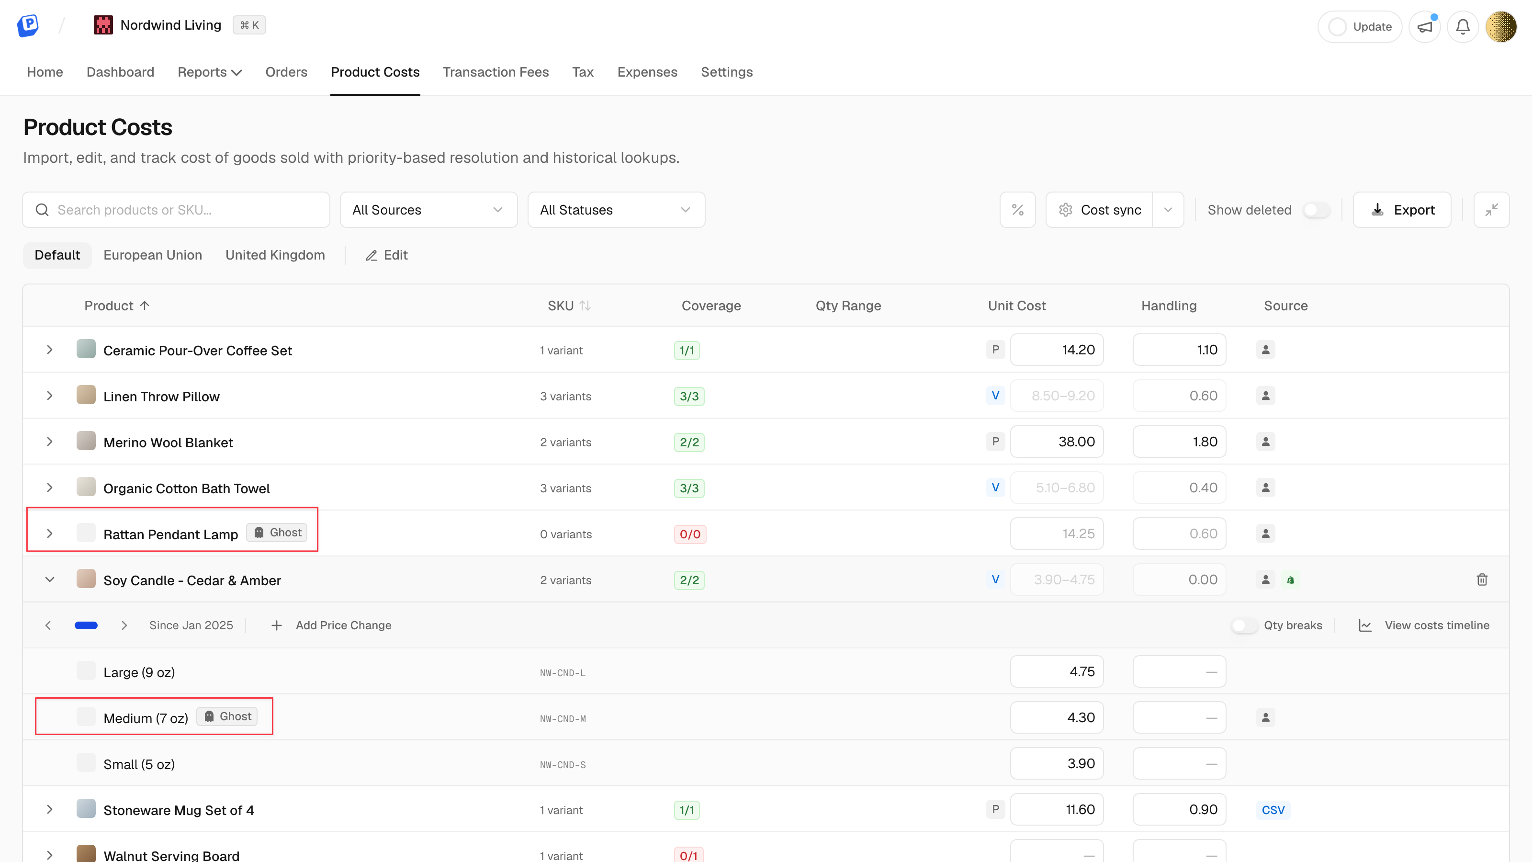The height and width of the screenshot is (862, 1532).
Task: Focus the Search products or SKU field
Action: click(x=176, y=210)
